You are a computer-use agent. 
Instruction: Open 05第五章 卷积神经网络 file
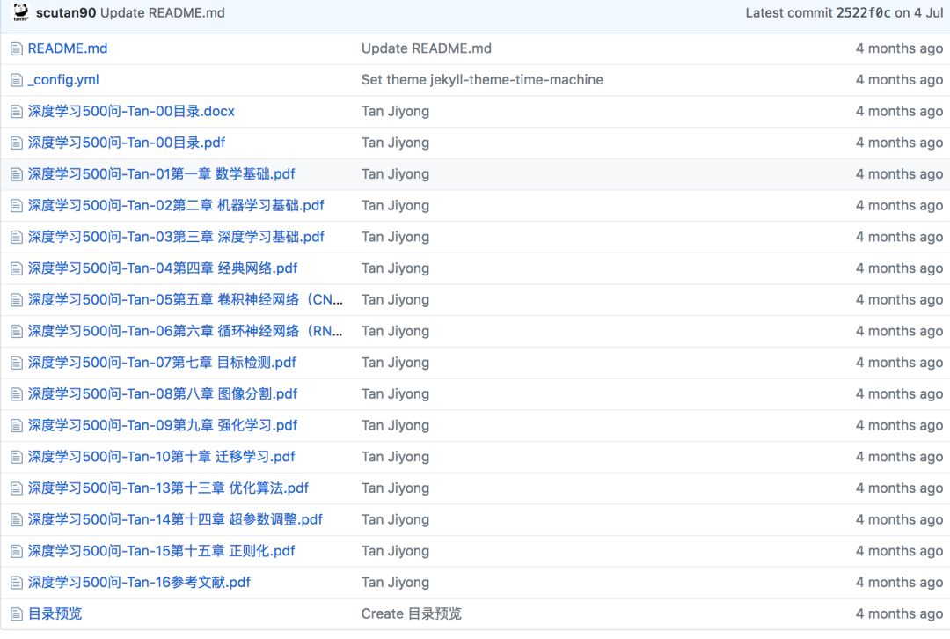click(x=186, y=300)
